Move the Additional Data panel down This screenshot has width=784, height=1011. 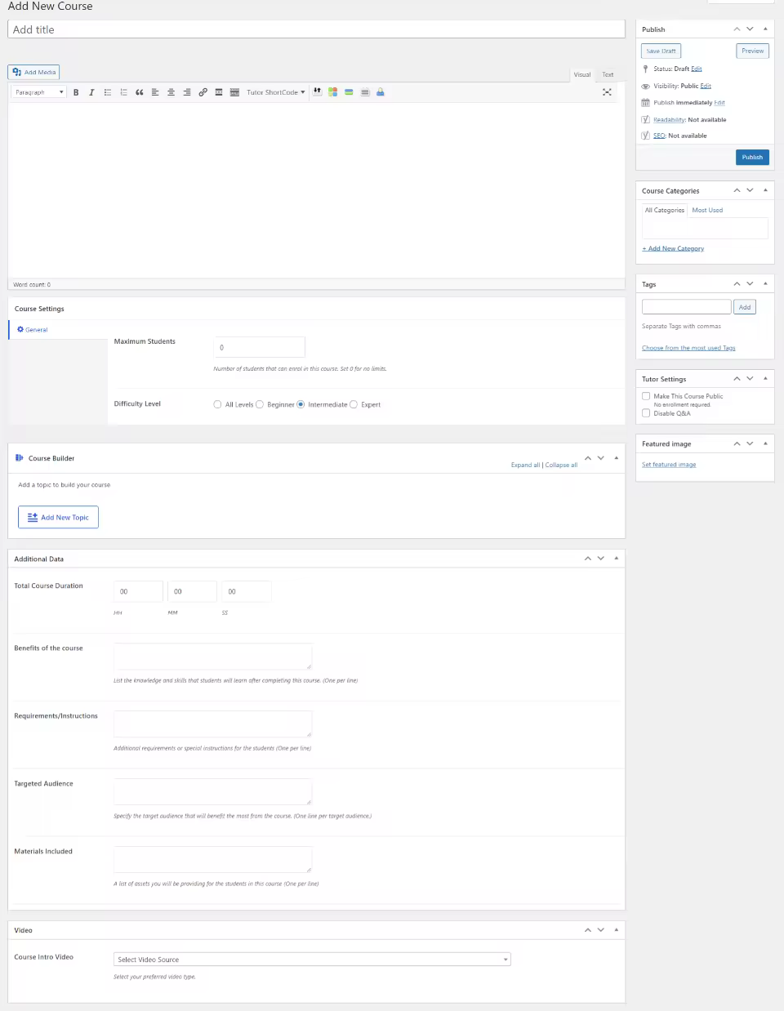601,559
